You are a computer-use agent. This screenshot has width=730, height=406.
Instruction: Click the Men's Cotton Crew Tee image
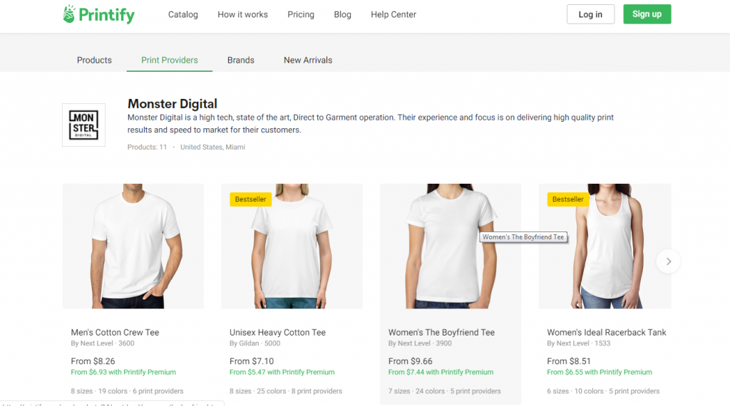click(133, 246)
